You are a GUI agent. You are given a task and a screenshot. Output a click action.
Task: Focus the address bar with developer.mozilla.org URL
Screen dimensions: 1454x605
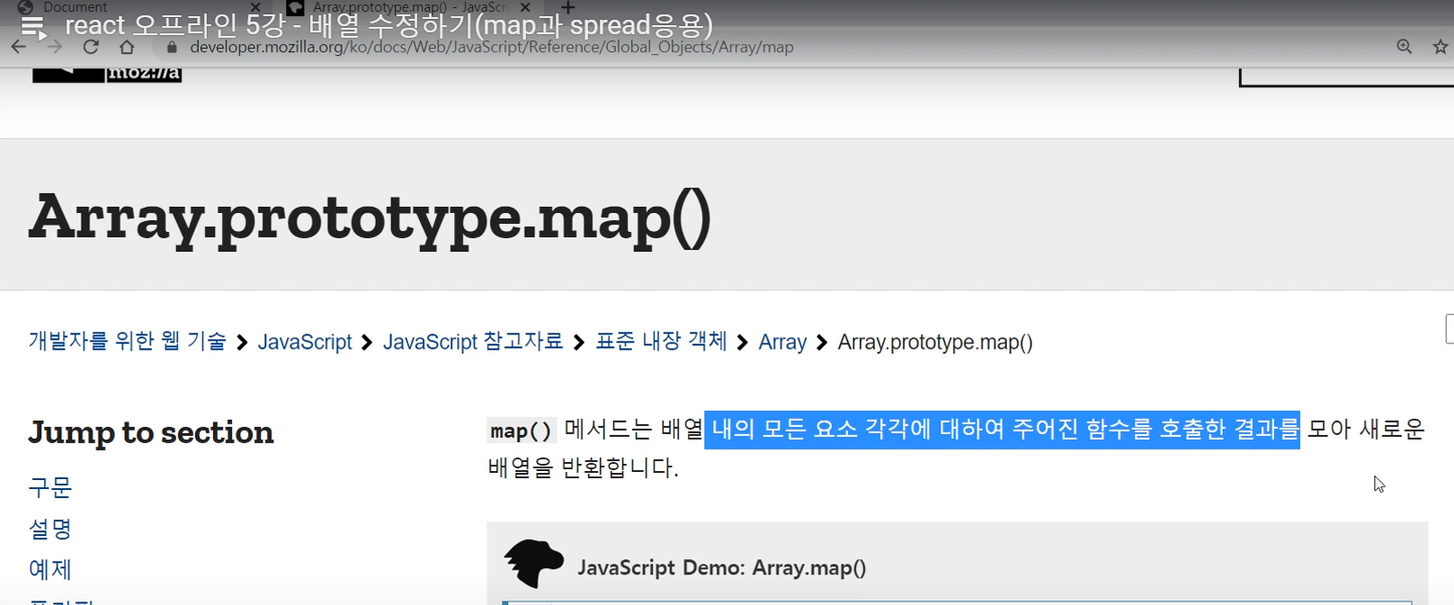point(492,47)
